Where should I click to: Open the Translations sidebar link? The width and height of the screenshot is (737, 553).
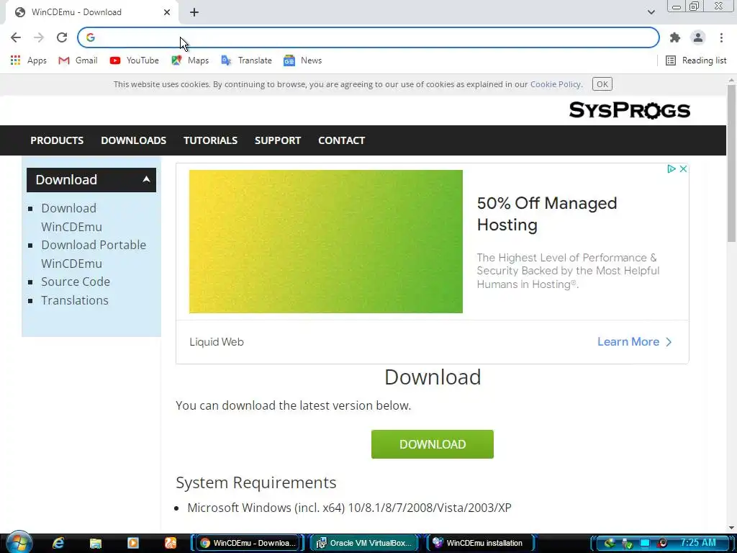pyautogui.click(x=75, y=300)
